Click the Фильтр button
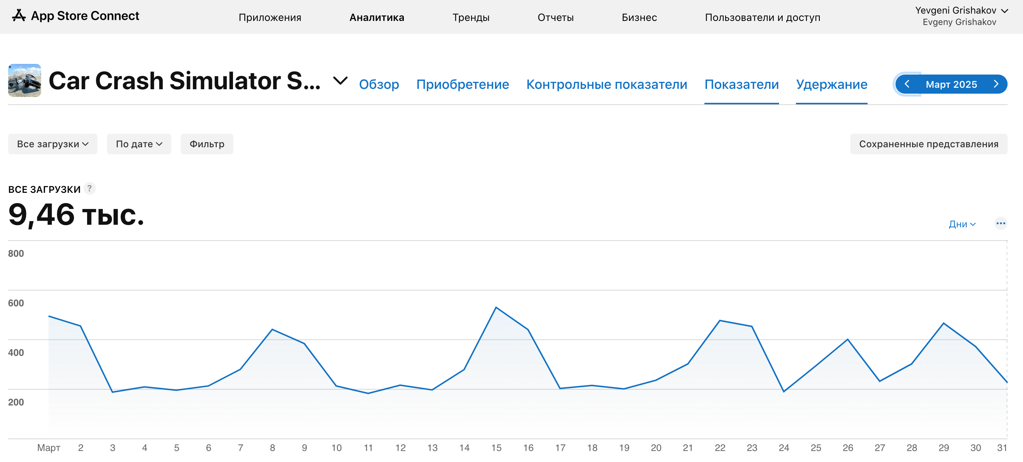 [207, 144]
